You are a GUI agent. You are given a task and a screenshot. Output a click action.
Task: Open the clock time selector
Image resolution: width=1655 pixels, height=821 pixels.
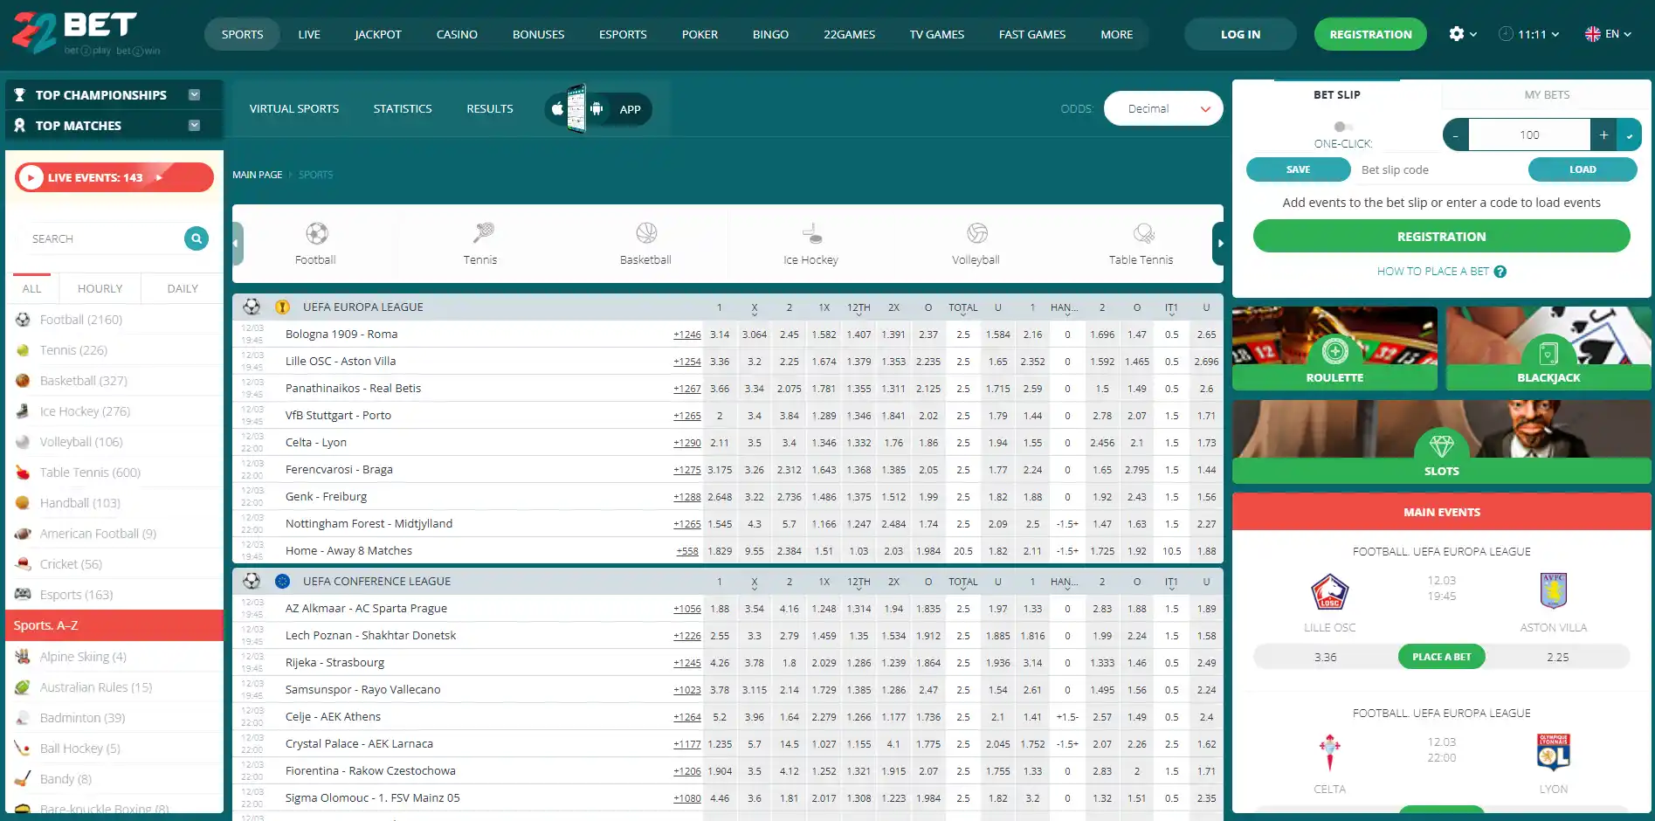click(1528, 34)
